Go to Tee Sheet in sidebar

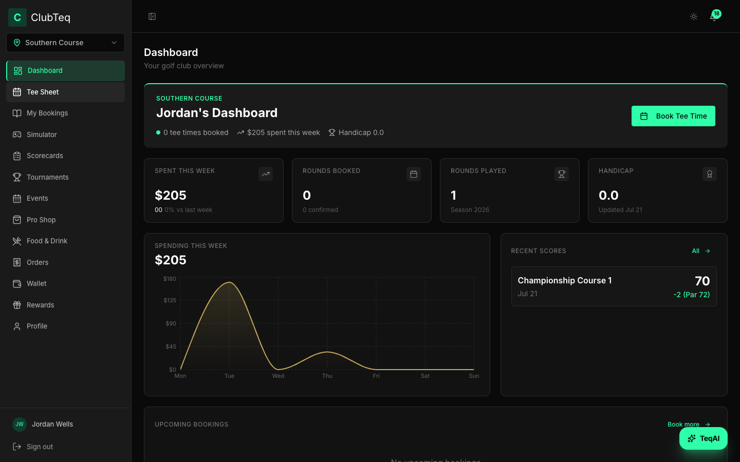pos(65,92)
